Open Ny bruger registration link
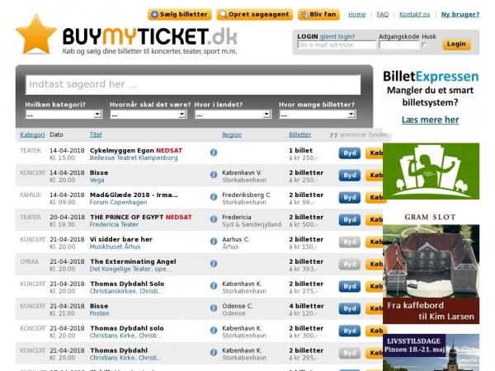495x371 pixels. point(460,15)
